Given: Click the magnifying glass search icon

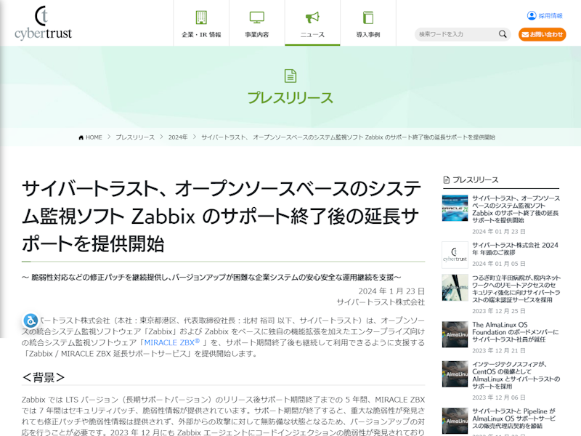Looking at the screenshot, I should tap(503, 34).
